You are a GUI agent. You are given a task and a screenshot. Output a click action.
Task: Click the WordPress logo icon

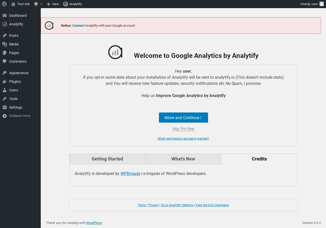[4, 4]
